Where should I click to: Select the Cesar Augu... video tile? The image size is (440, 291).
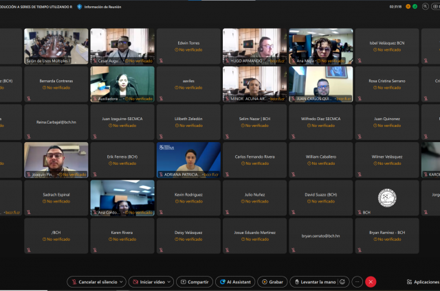click(122, 46)
